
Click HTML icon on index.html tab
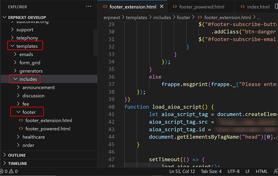pos(243,7)
